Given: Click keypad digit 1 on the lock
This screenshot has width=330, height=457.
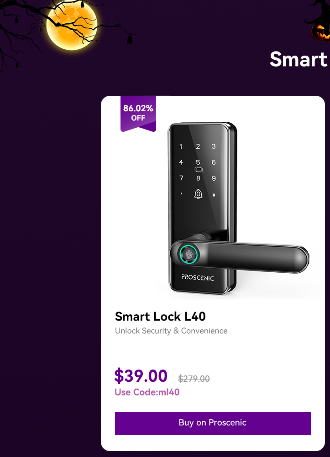Looking at the screenshot, I should 181,146.
